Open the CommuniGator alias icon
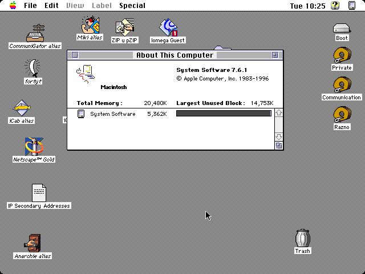365x274 pixels. [x=35, y=33]
